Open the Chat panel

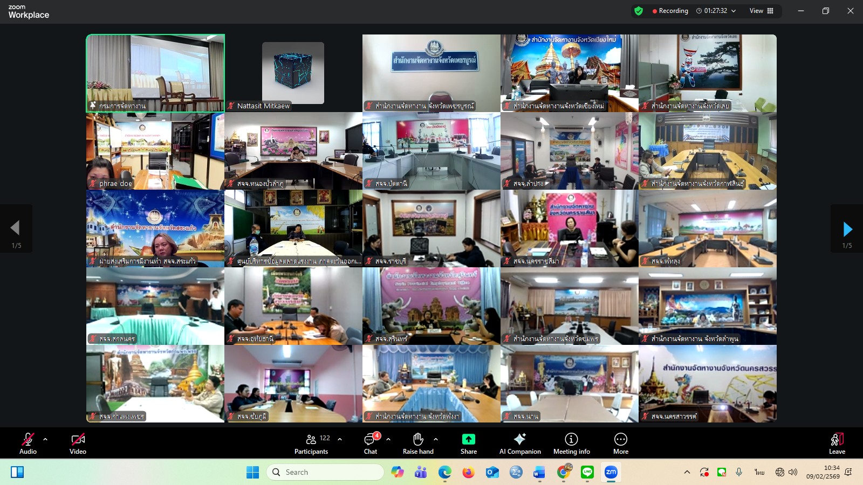click(x=371, y=439)
